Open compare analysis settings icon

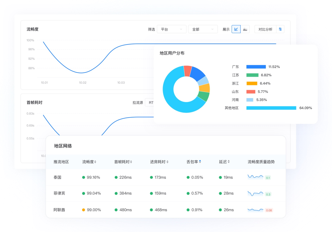[280, 29]
